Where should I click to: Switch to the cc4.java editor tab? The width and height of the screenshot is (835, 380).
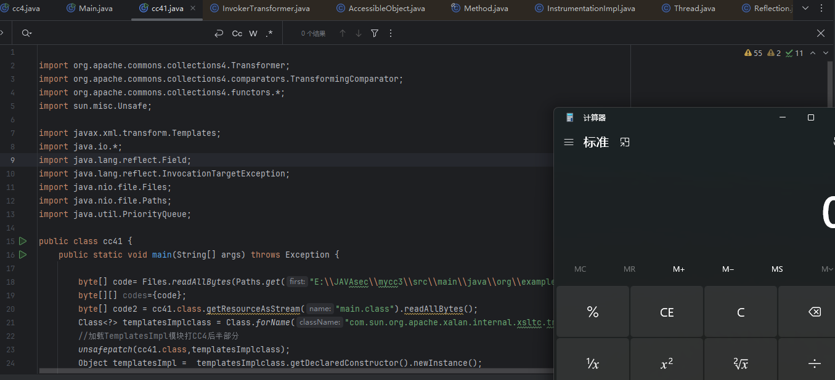[20, 9]
